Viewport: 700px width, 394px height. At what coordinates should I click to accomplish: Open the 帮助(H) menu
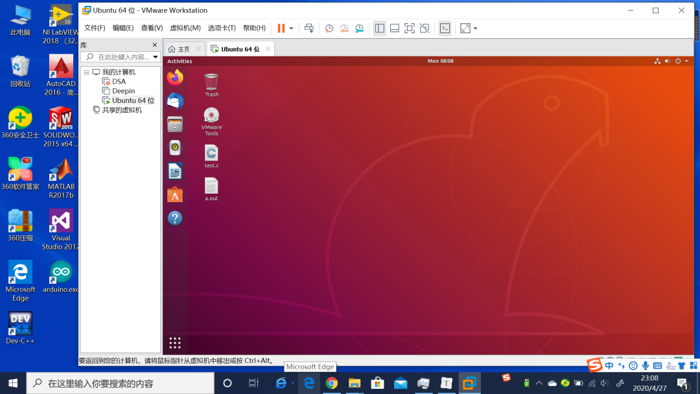click(255, 28)
